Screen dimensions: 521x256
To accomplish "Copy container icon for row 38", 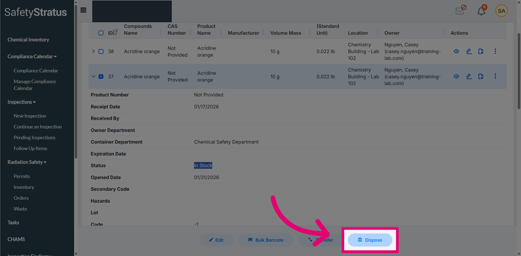I will (x=481, y=51).
